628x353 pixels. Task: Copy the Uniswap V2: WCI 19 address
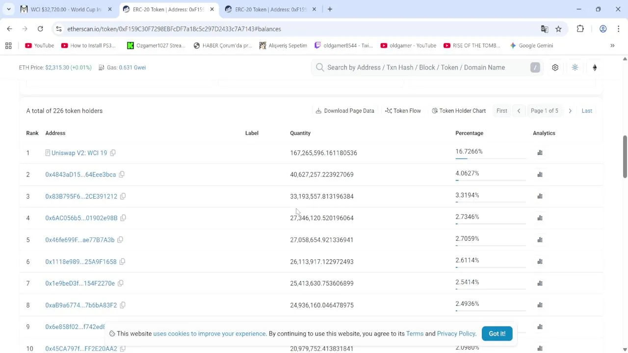coord(113,153)
